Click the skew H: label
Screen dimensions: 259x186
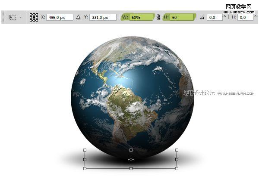click(x=234, y=17)
